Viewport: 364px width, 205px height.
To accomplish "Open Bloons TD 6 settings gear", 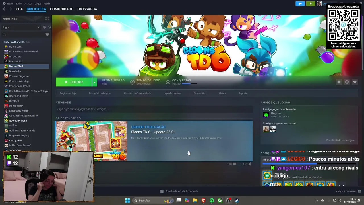I will 339,82.
